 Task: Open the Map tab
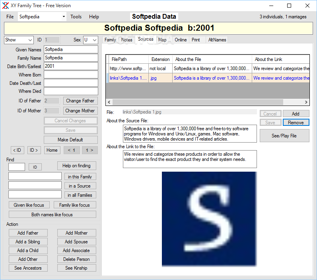pos(162,40)
